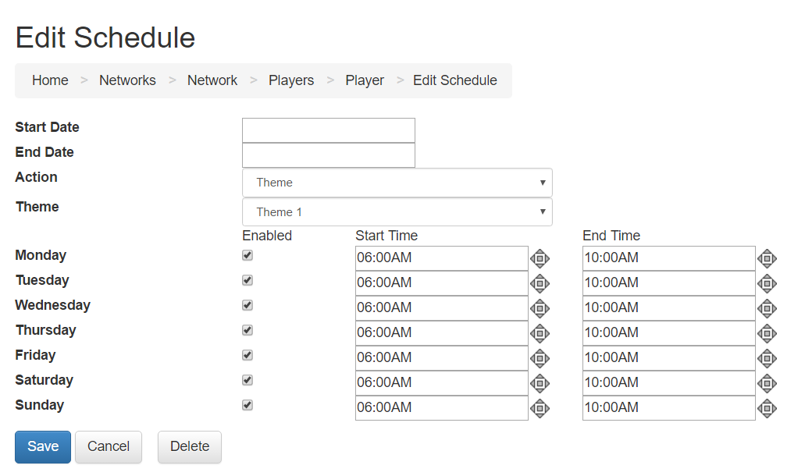805x476 pixels.
Task: Navigate to Players breadcrumb link
Action: tap(291, 80)
